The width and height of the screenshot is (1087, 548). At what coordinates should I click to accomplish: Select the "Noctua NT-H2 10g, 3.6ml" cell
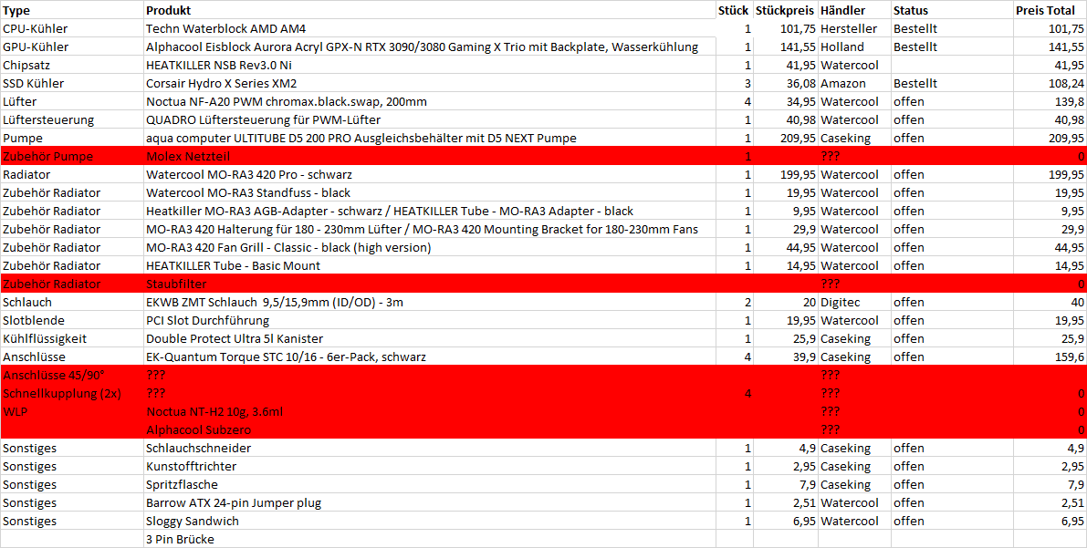(x=430, y=411)
